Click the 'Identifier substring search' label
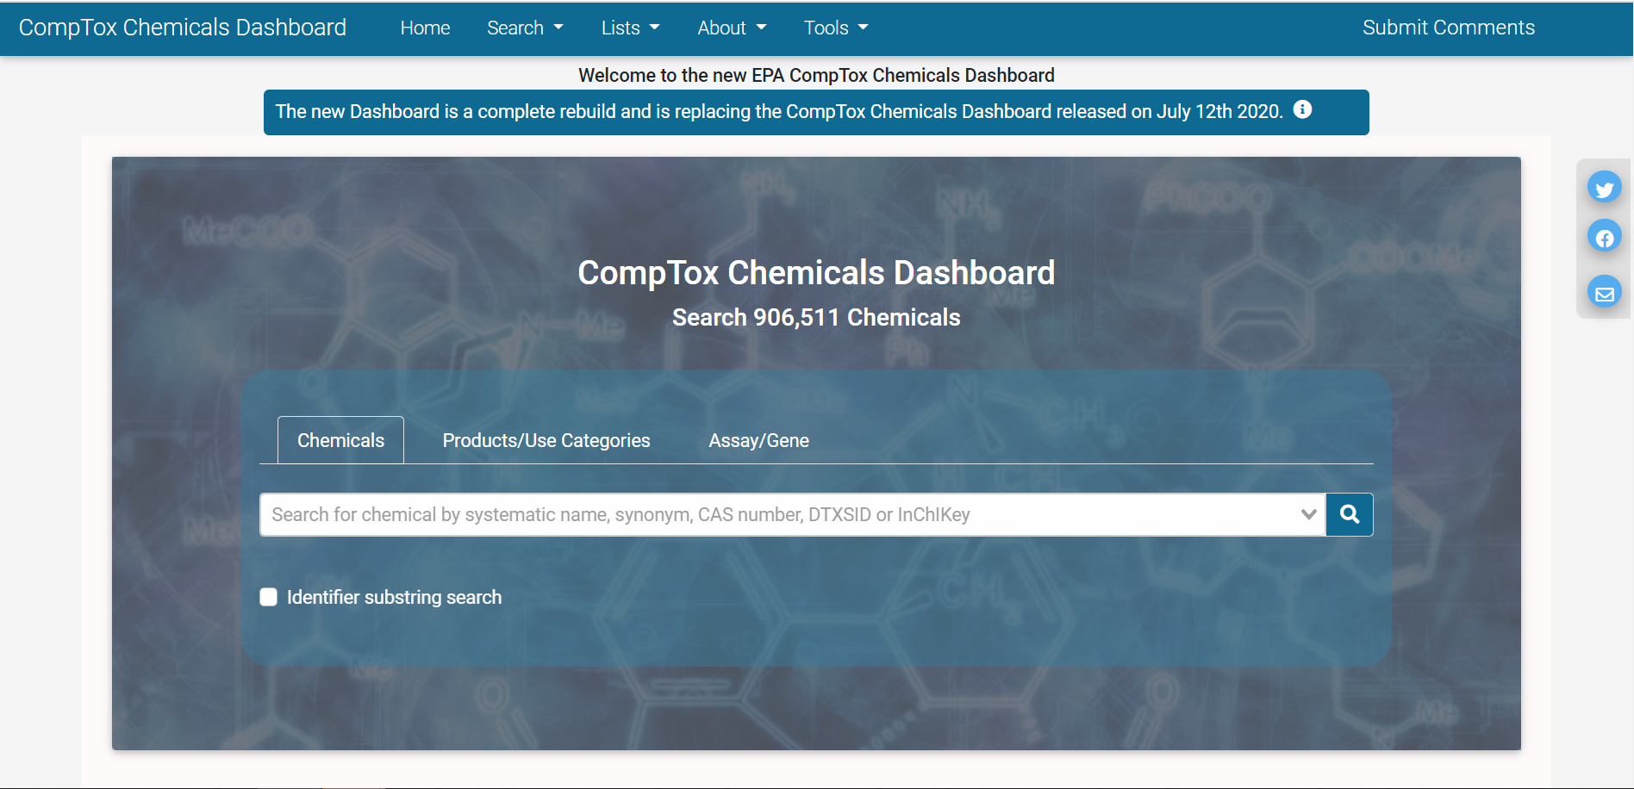 [394, 597]
